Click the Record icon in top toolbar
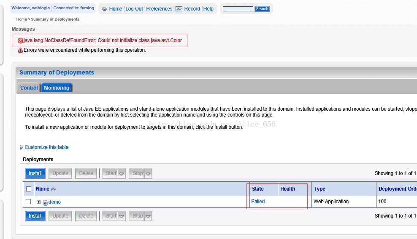 point(179,9)
